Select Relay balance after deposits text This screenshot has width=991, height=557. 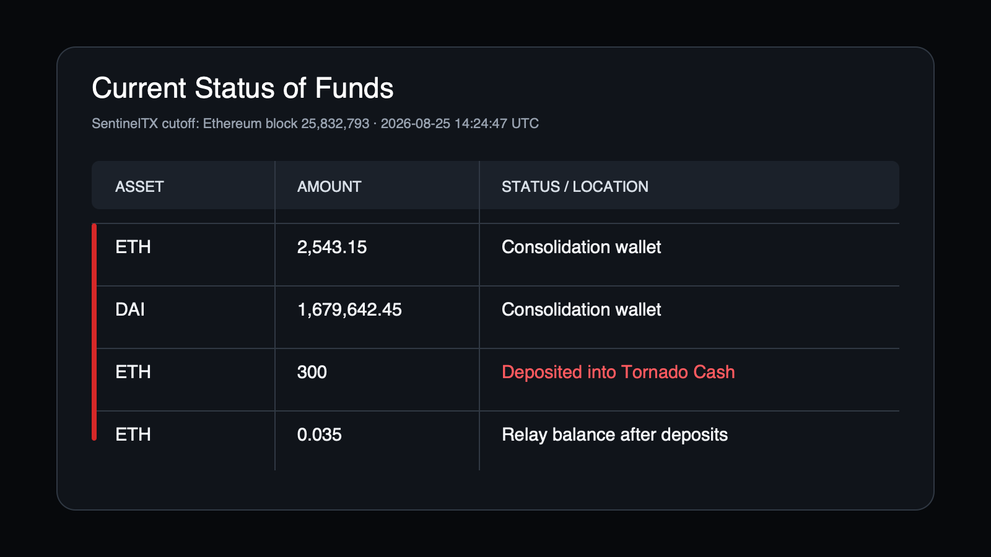[x=614, y=434]
